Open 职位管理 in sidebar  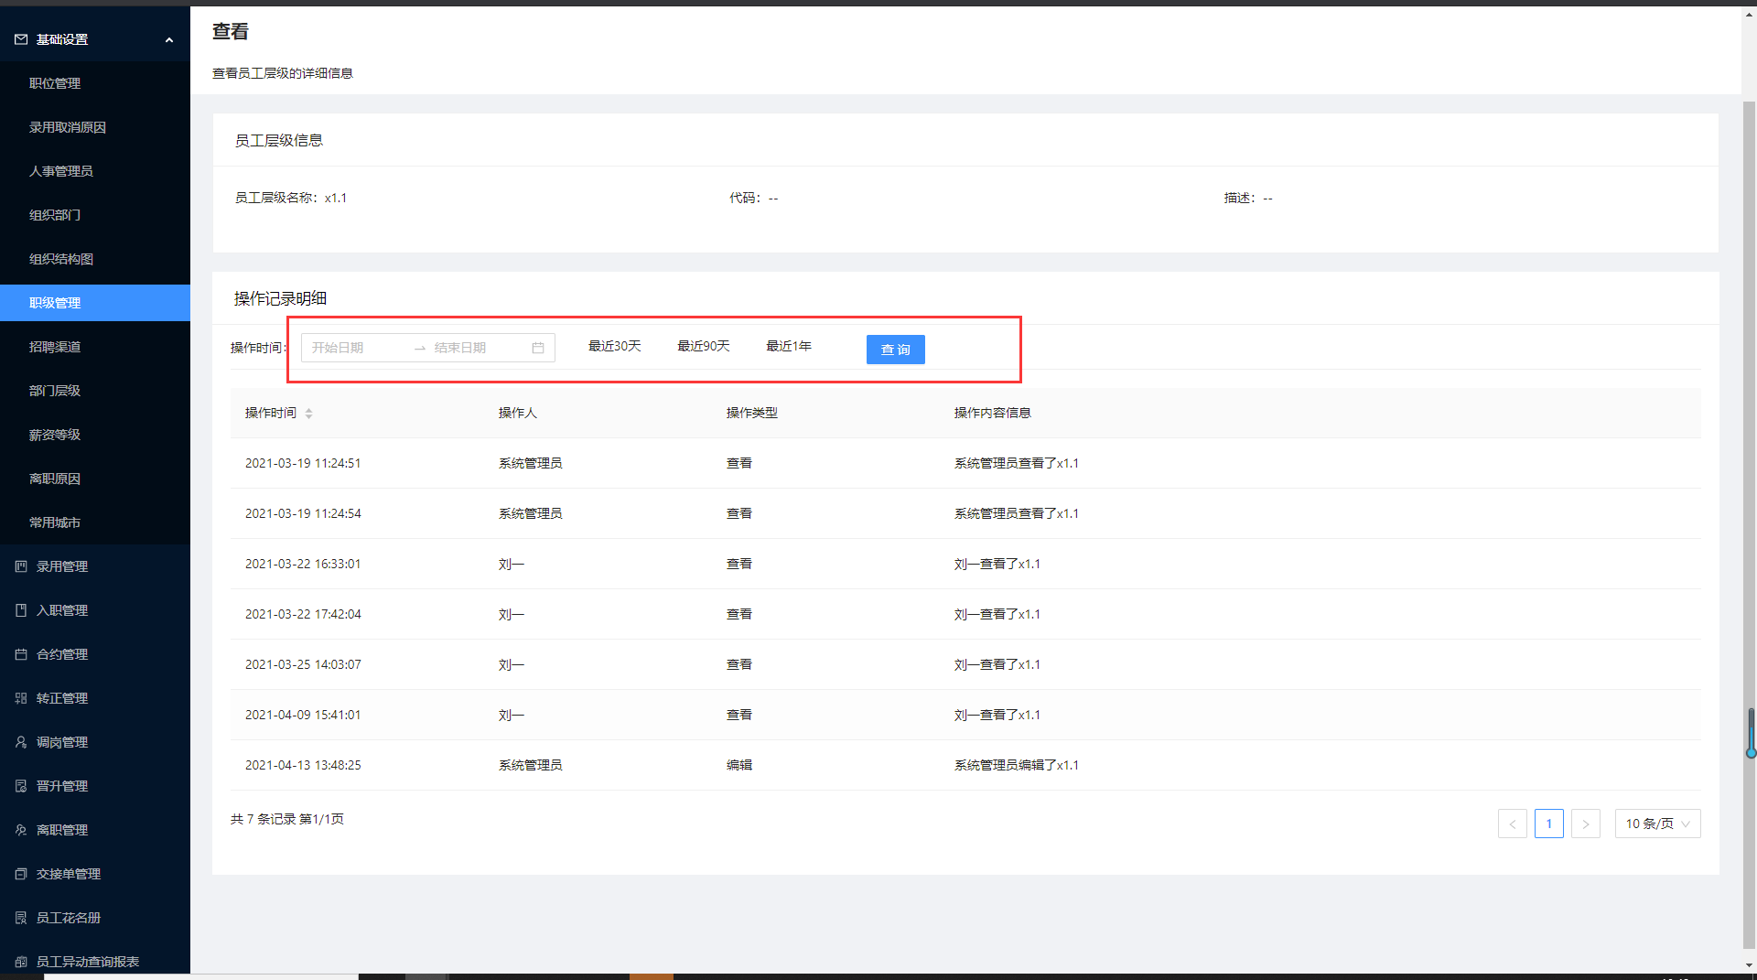pos(55,83)
